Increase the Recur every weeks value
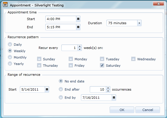 pyautogui.click(x=80, y=46)
